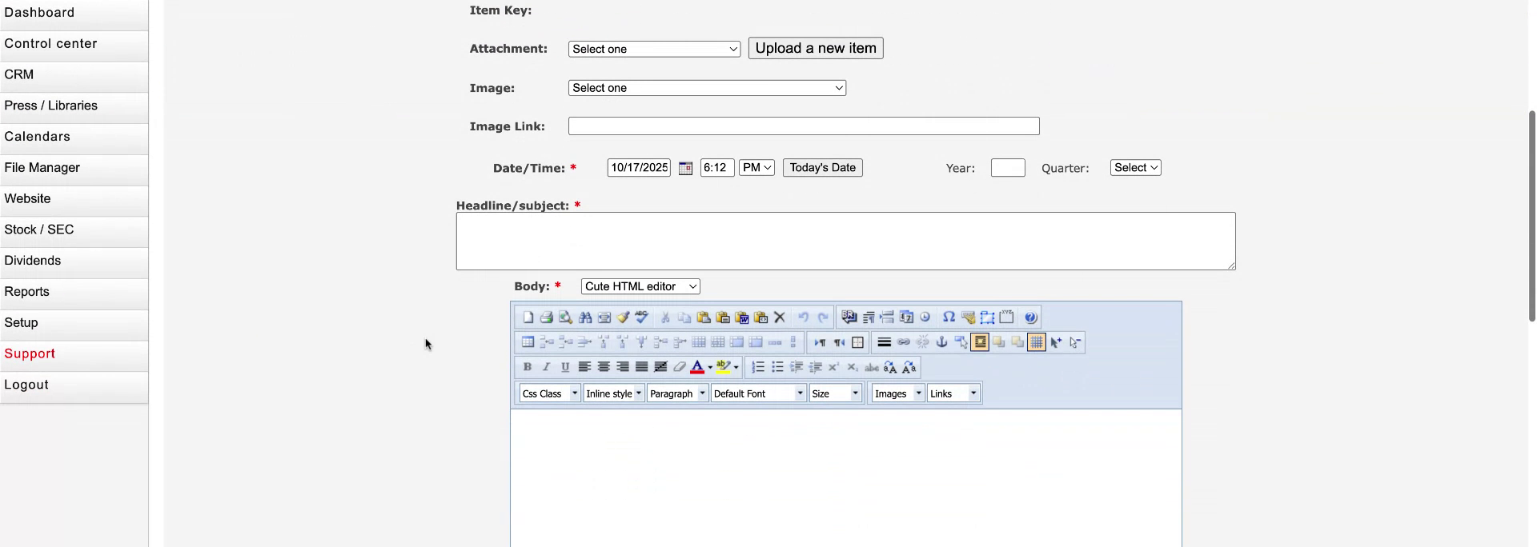Toggle Underline formatting
This screenshot has width=1537, height=547.
pos(565,367)
